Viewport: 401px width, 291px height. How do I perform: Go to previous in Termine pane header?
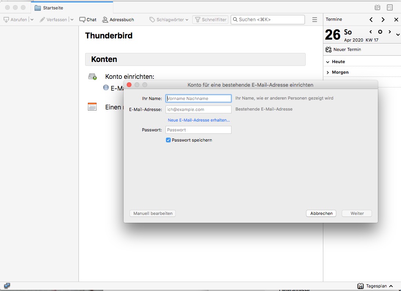[371, 20]
